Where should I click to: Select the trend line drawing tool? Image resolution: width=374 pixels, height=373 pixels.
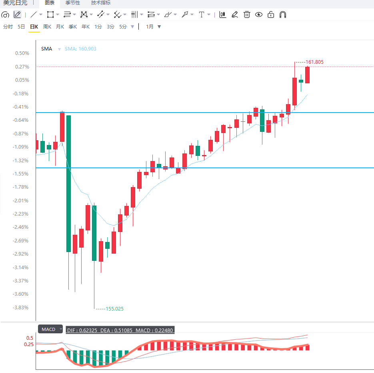point(33,14)
